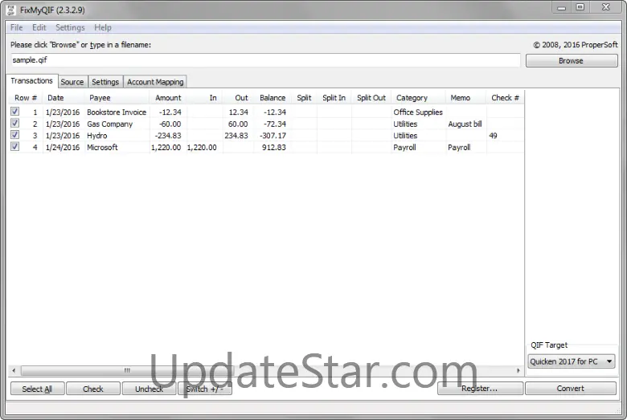Open the Edit menu

39,27
